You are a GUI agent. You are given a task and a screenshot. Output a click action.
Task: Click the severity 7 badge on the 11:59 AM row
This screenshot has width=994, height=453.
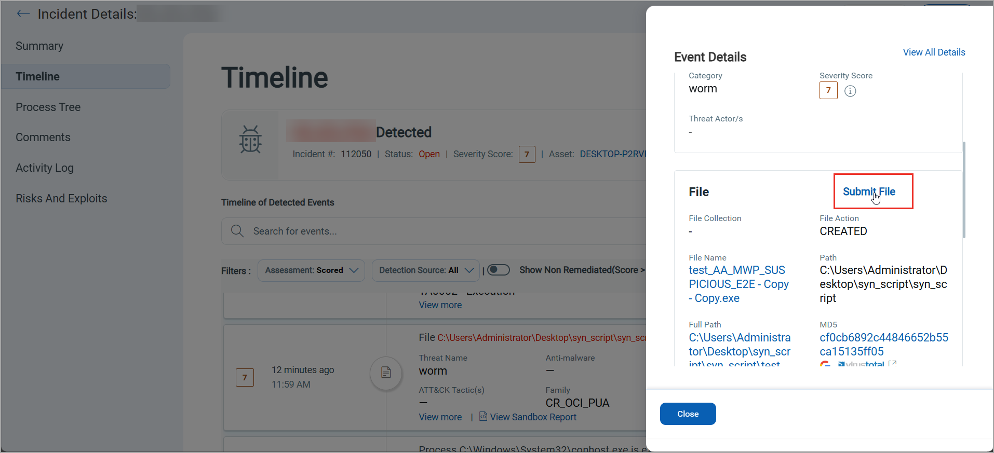pos(245,377)
